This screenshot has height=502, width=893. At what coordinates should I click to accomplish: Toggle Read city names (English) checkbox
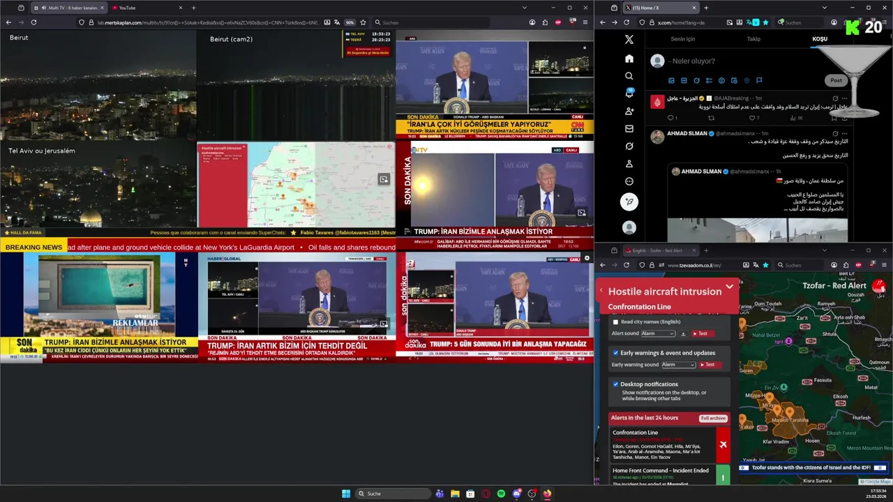click(x=615, y=322)
